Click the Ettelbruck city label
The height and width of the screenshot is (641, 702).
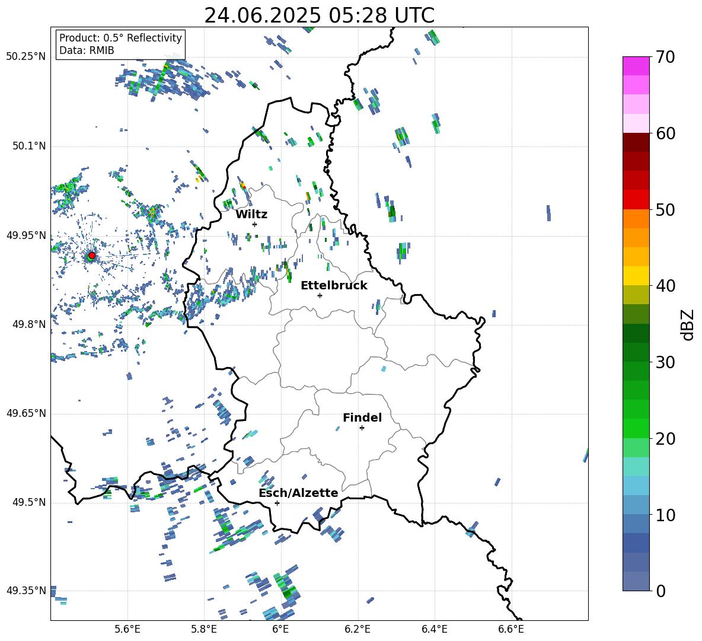(334, 286)
